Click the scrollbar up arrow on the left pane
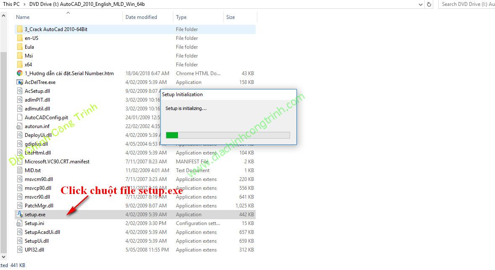495x270 pixels. click(x=3, y=16)
